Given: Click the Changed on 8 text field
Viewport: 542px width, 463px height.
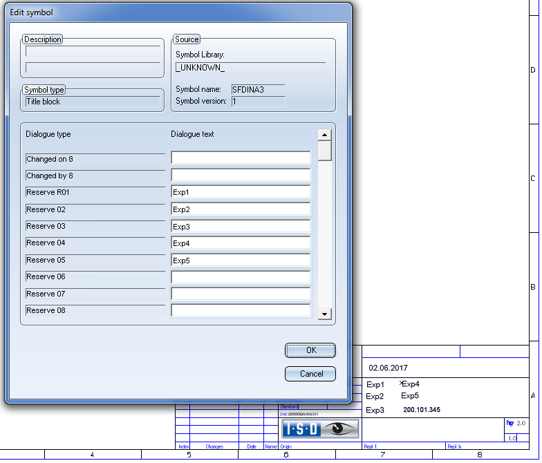Looking at the screenshot, I should [x=241, y=158].
